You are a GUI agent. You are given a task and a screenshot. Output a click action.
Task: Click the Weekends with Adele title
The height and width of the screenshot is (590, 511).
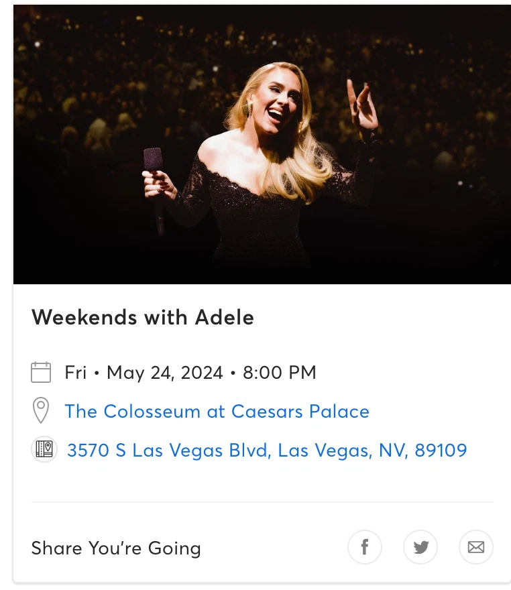143,317
